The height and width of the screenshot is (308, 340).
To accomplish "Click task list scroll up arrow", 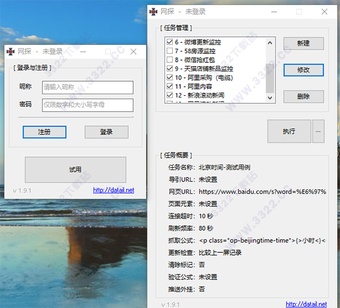I will 270,43.
